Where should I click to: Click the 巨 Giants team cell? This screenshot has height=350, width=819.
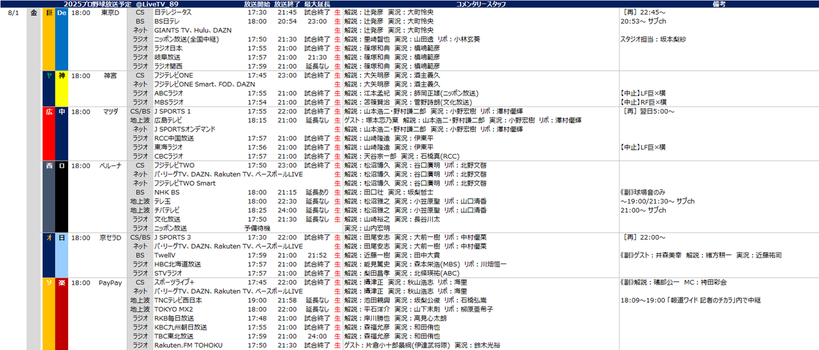48,39
